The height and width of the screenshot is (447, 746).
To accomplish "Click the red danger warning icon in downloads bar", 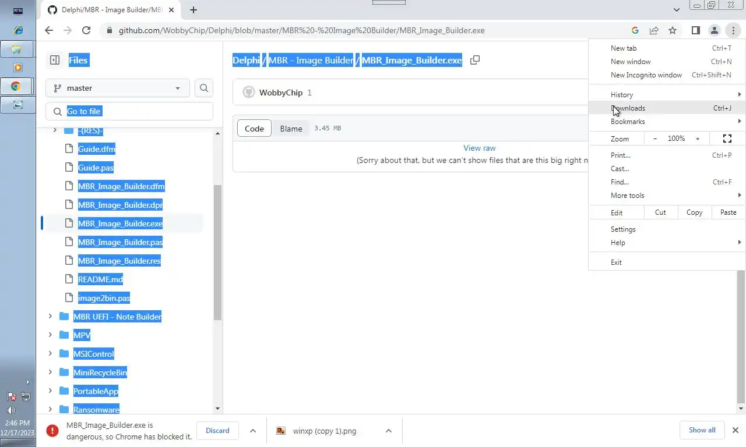I will point(52,431).
